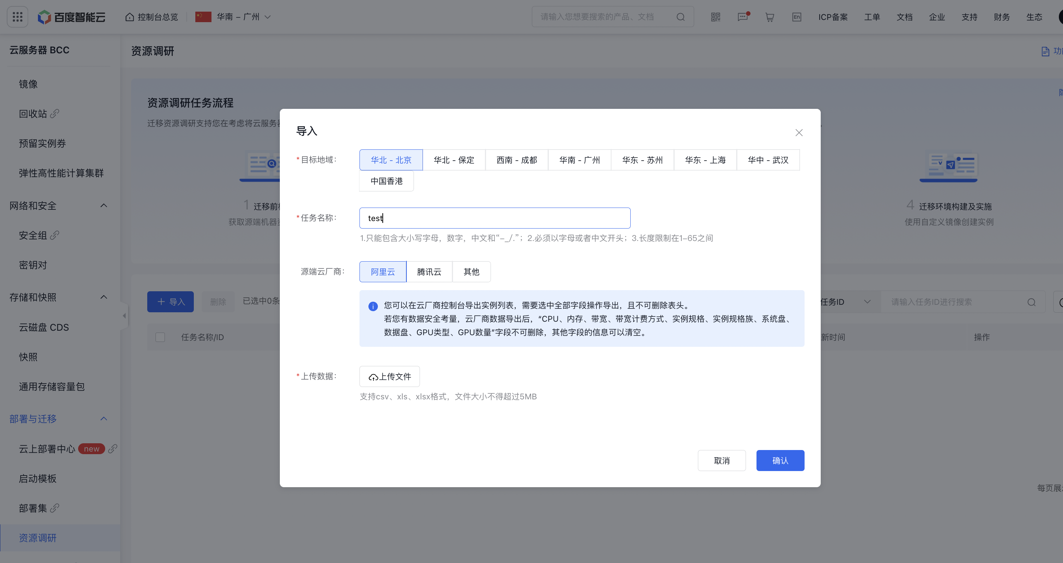Click the link icon beside 部署集
The width and height of the screenshot is (1063, 563).
[x=55, y=508]
